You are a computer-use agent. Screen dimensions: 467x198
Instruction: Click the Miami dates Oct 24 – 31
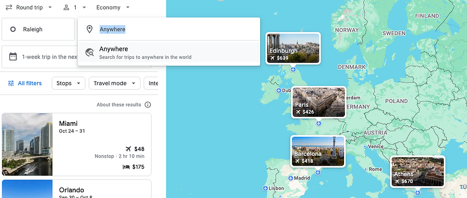[72, 131]
